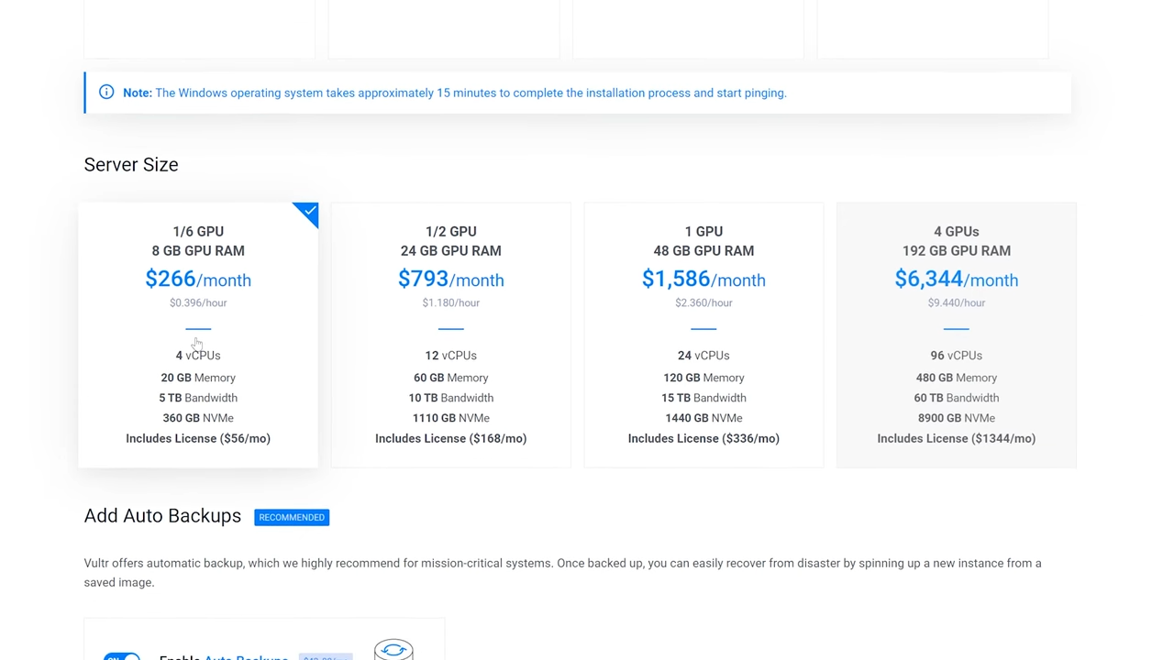This screenshot has width=1174, height=660.
Task: Click the Vultr automatic backup description paragraph
Action: [562, 573]
